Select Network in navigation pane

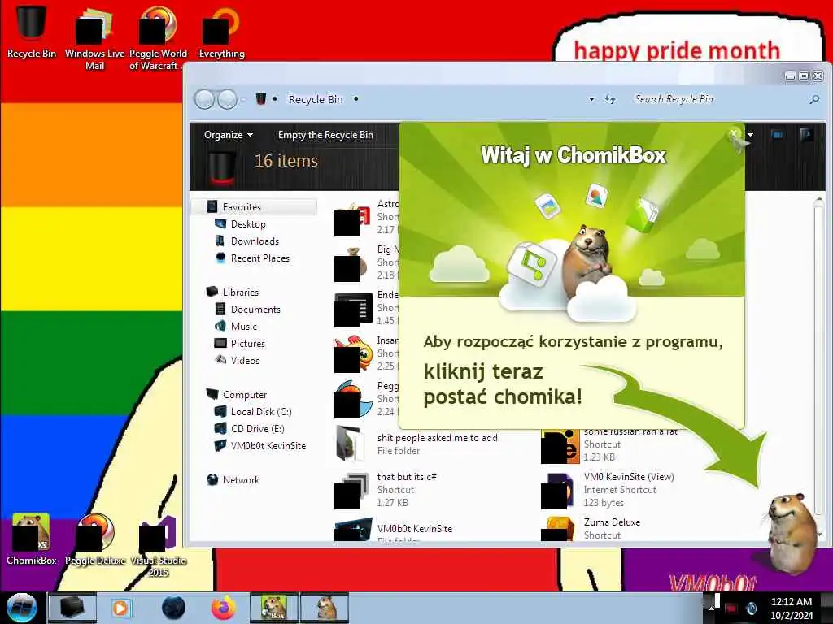[x=241, y=479]
